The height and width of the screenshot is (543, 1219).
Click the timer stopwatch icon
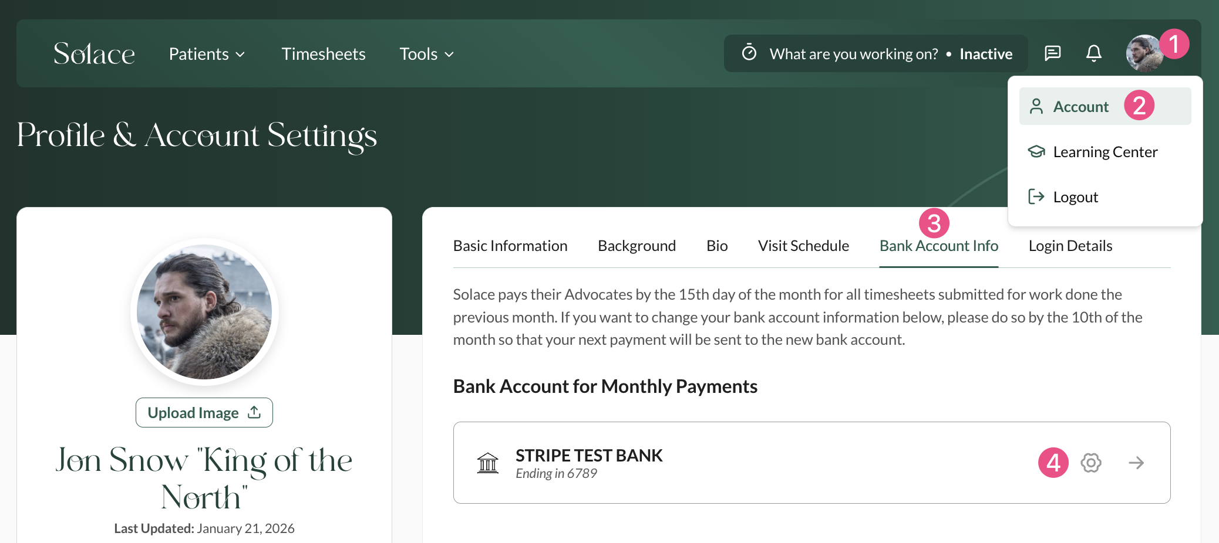(x=749, y=53)
